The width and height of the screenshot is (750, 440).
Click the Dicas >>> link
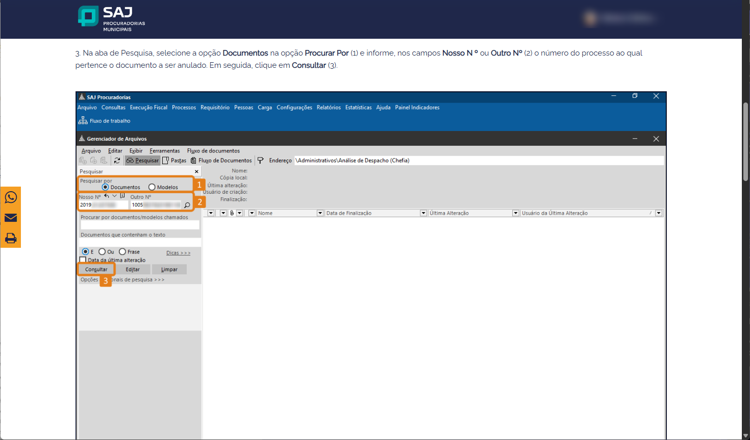coord(178,253)
